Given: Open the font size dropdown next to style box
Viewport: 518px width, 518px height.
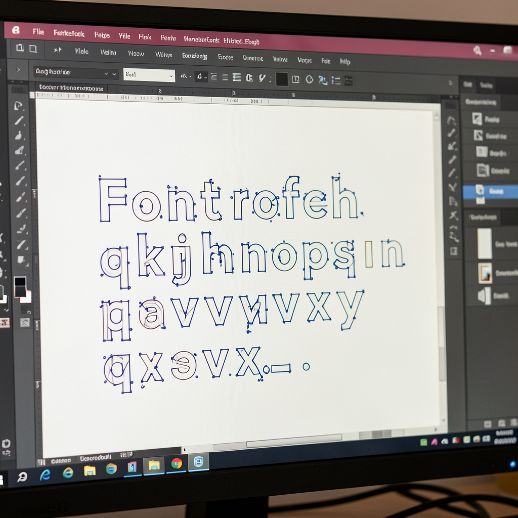Looking at the screenshot, I should [186, 76].
